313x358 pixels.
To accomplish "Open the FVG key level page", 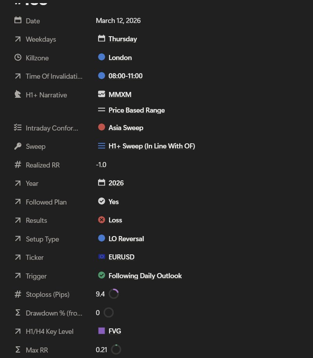I will (x=115, y=331).
